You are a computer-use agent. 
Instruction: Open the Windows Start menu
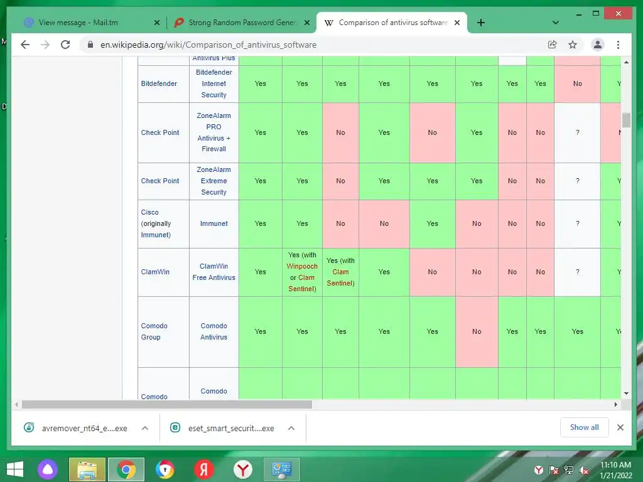point(15,469)
